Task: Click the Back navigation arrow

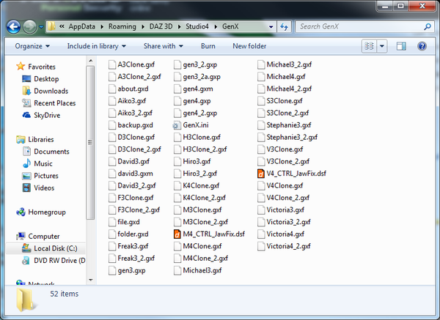Action: point(13,27)
